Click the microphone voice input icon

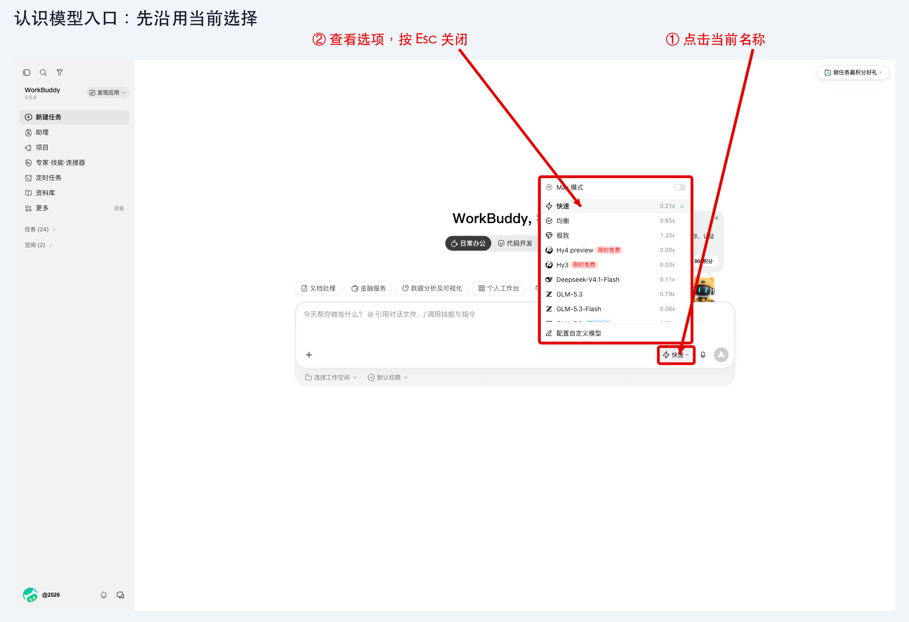703,355
